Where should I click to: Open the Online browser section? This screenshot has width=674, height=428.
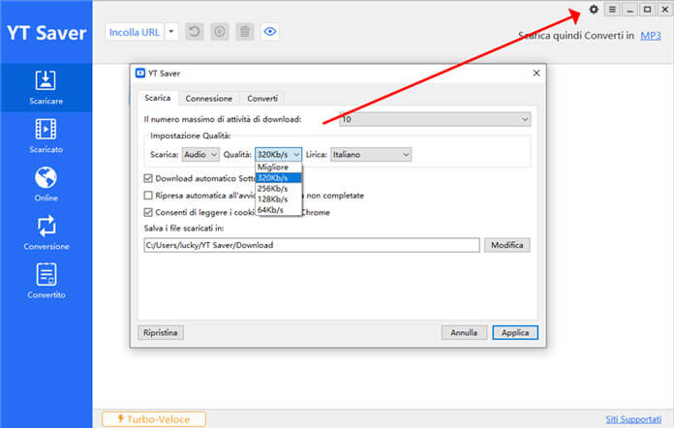click(46, 184)
